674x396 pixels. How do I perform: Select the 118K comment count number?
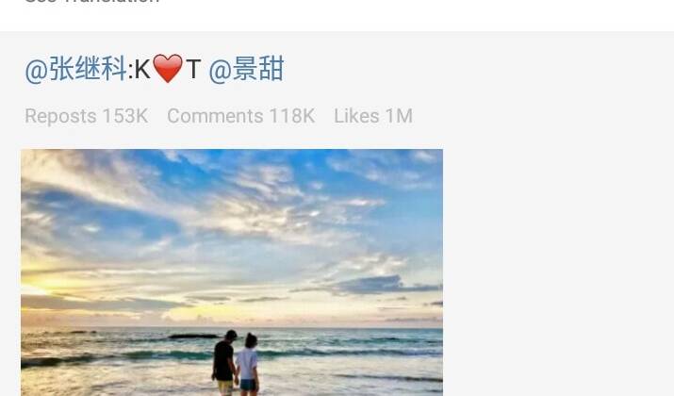[292, 116]
